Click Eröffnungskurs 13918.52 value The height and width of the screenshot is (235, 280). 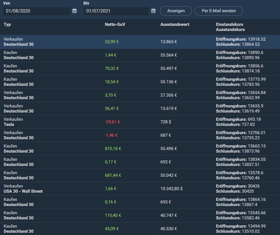(257, 39)
